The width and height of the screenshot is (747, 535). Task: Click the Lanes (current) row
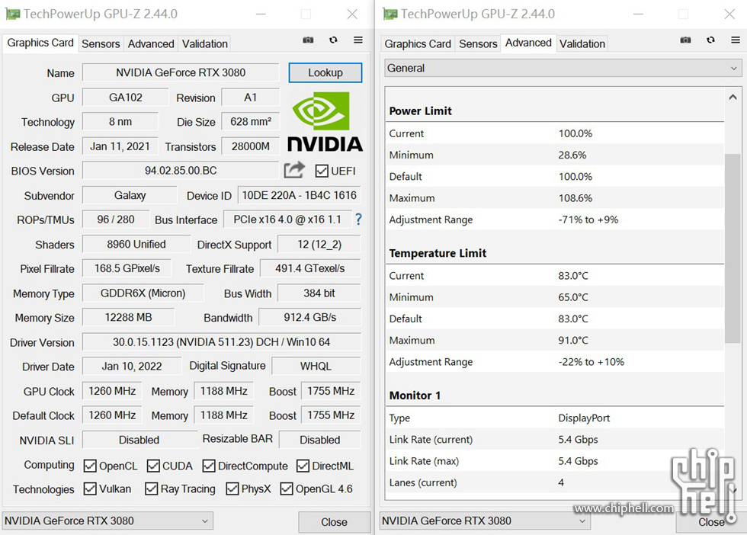(555, 482)
